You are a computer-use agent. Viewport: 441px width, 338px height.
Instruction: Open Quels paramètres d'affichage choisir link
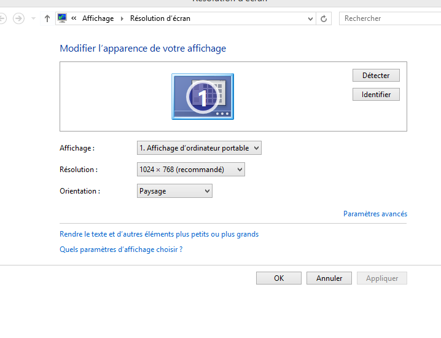[121, 250]
